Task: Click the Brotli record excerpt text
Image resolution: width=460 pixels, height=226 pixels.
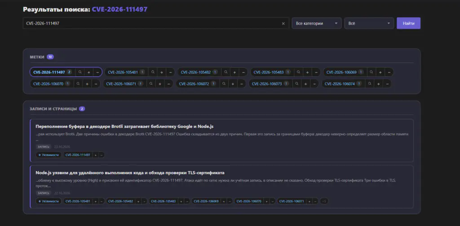Action: coord(222,136)
